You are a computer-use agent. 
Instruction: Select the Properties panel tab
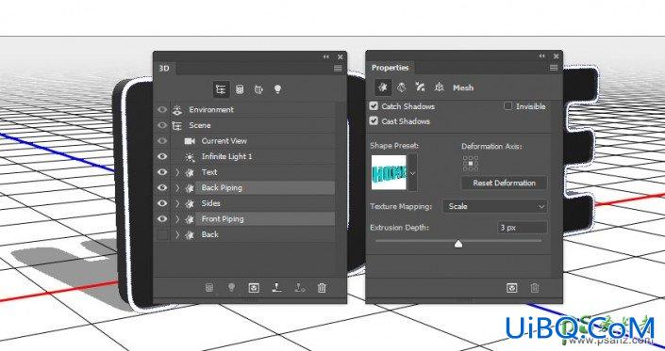point(391,68)
